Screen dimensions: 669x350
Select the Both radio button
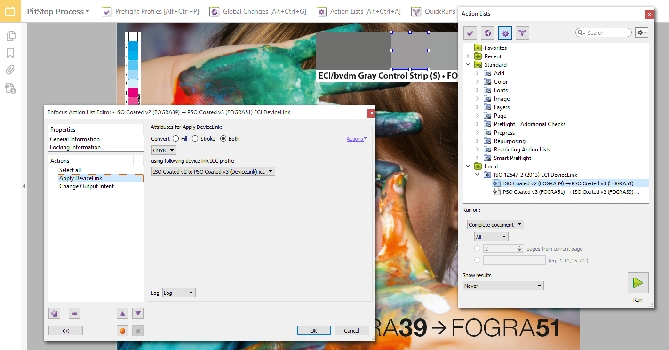(223, 139)
